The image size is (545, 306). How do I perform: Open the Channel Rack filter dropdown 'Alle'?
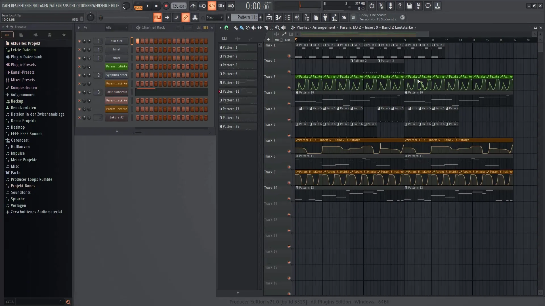click(116, 27)
